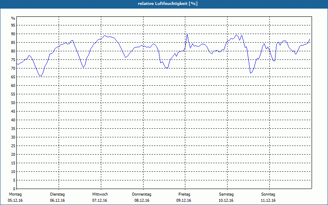Click the y-axis value 60
Screen dimensions: 328x205
(x=13, y=86)
